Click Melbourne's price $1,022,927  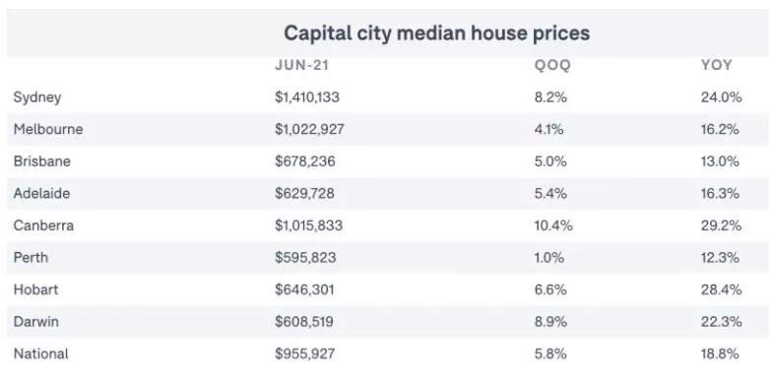(309, 129)
